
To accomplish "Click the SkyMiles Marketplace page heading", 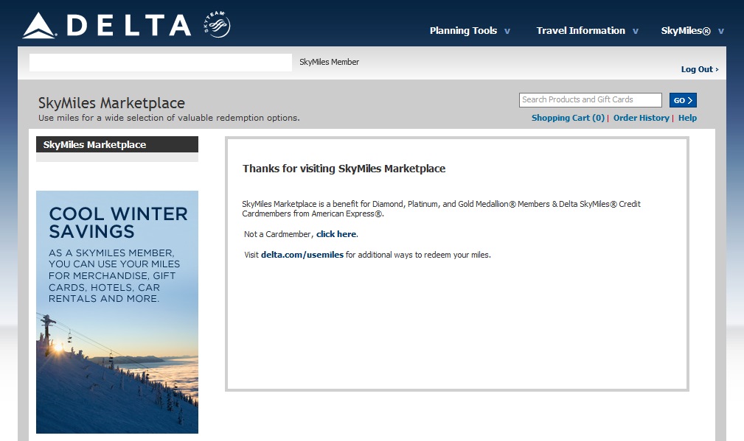I will (111, 103).
